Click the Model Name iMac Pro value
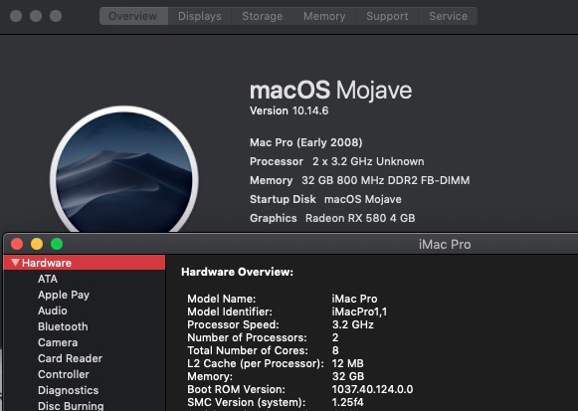The image size is (578, 411). click(354, 299)
